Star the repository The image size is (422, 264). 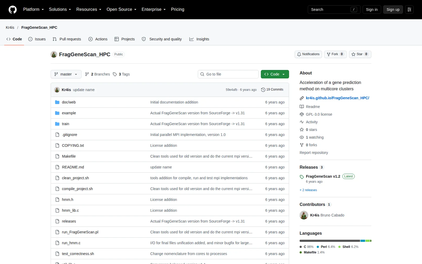point(360,54)
